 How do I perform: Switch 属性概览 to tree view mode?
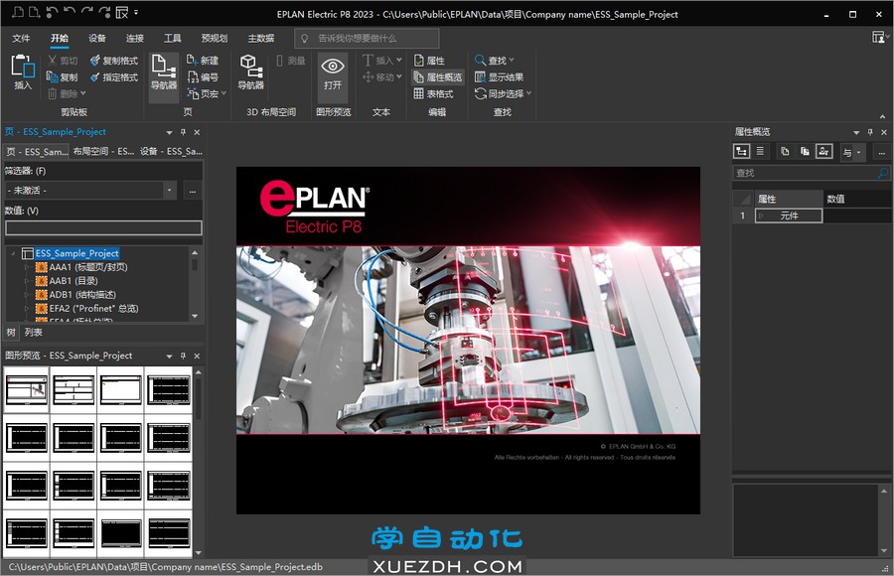click(x=742, y=152)
